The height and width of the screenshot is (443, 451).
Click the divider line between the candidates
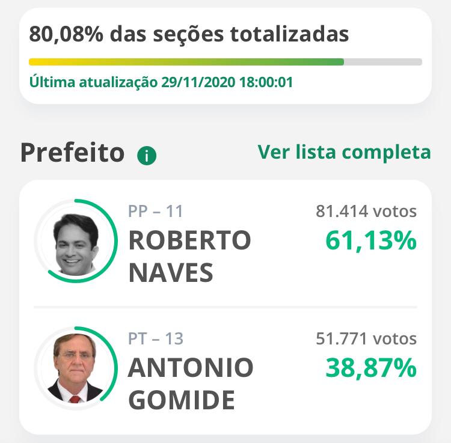pyautogui.click(x=226, y=307)
